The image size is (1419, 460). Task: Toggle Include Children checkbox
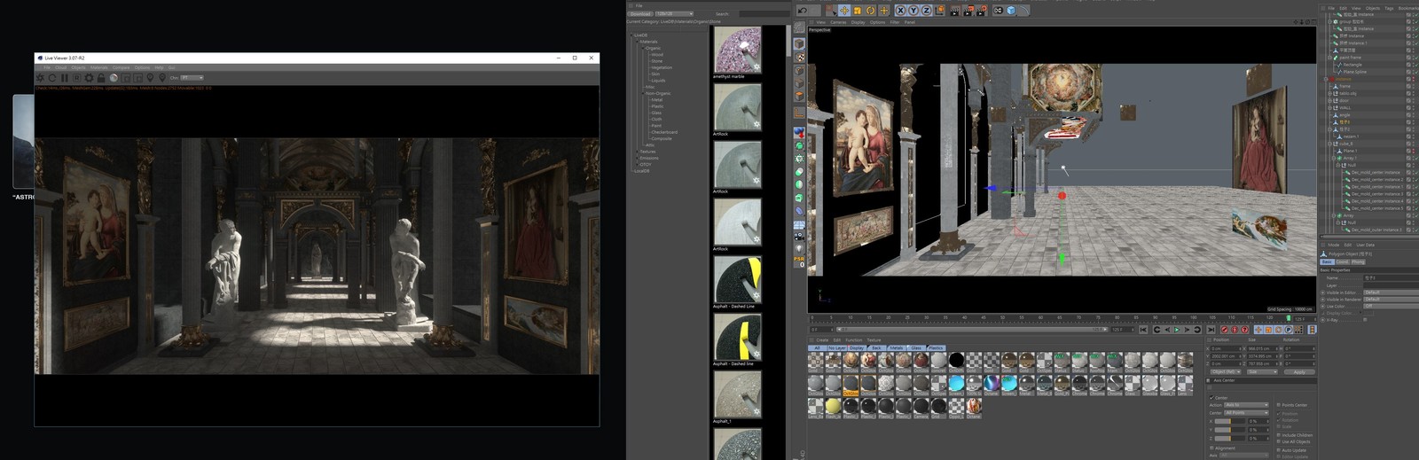click(1278, 435)
